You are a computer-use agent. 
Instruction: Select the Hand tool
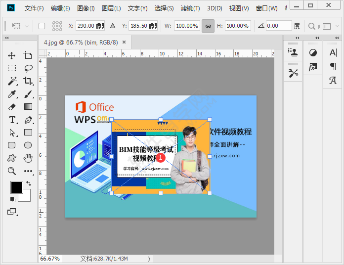28,158
